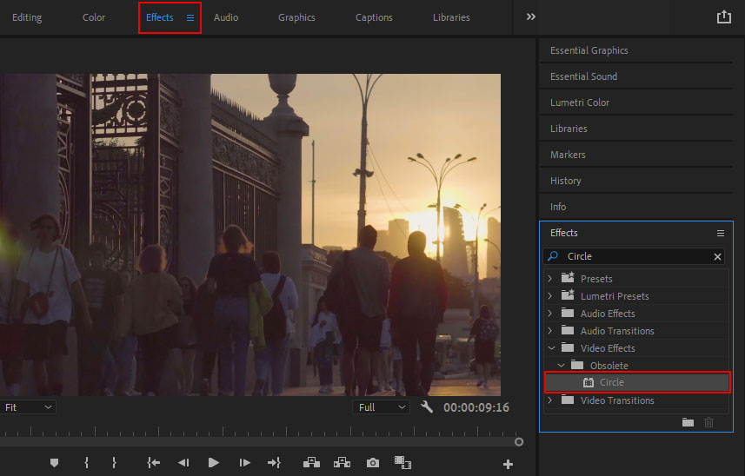The height and width of the screenshot is (476, 745).
Task: Select the Circle effect icon
Action: click(589, 382)
